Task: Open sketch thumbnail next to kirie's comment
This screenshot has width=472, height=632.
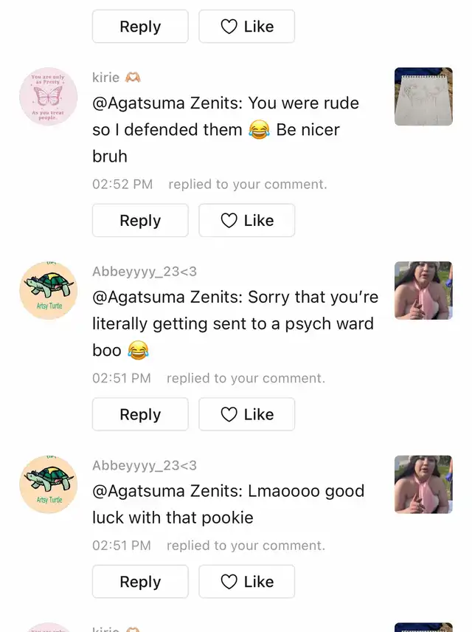Action: tap(423, 97)
